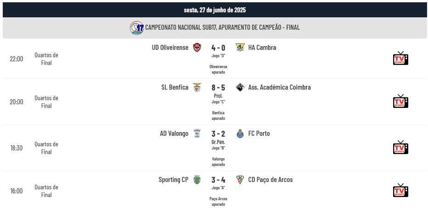Open live TV for Sporting vs Paço de Arcos

click(400, 190)
